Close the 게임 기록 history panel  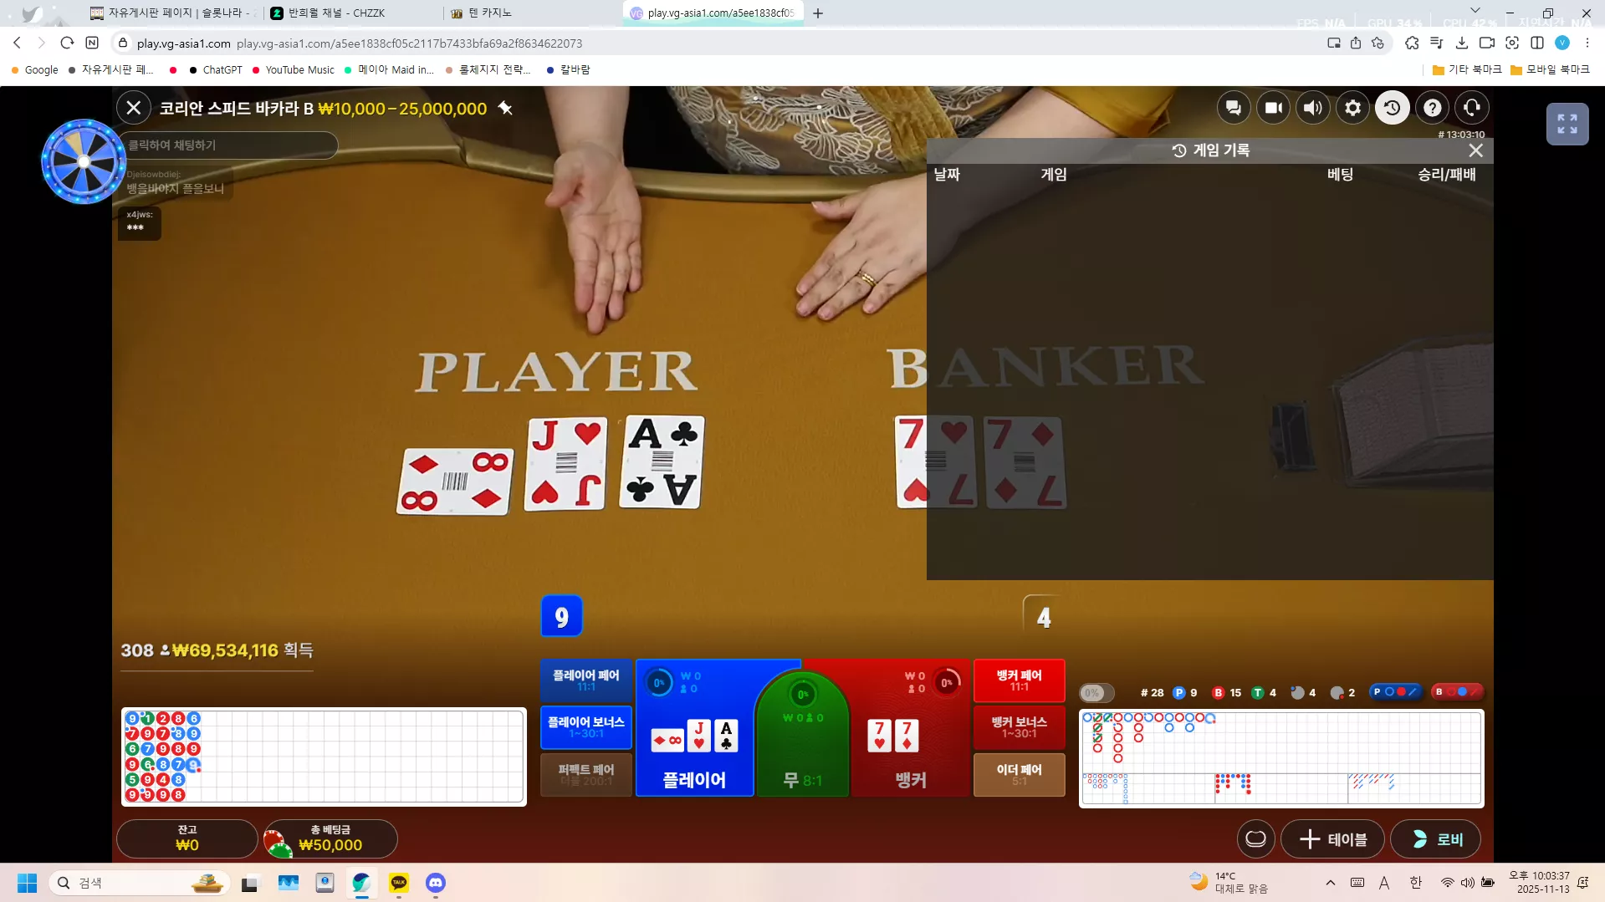(x=1475, y=150)
